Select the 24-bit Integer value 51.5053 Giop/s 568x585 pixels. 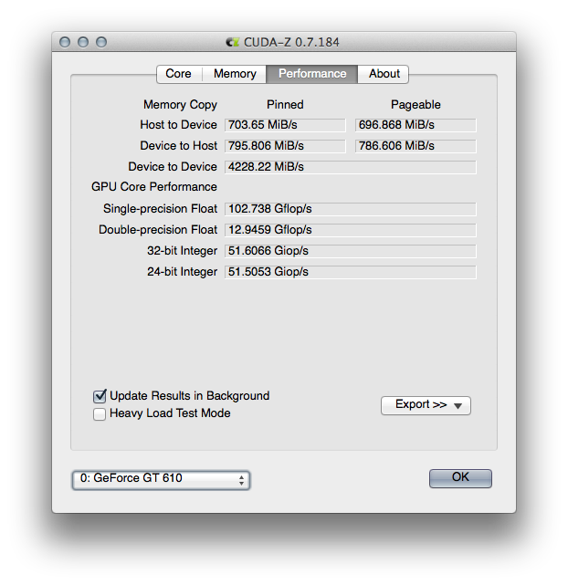[351, 272]
